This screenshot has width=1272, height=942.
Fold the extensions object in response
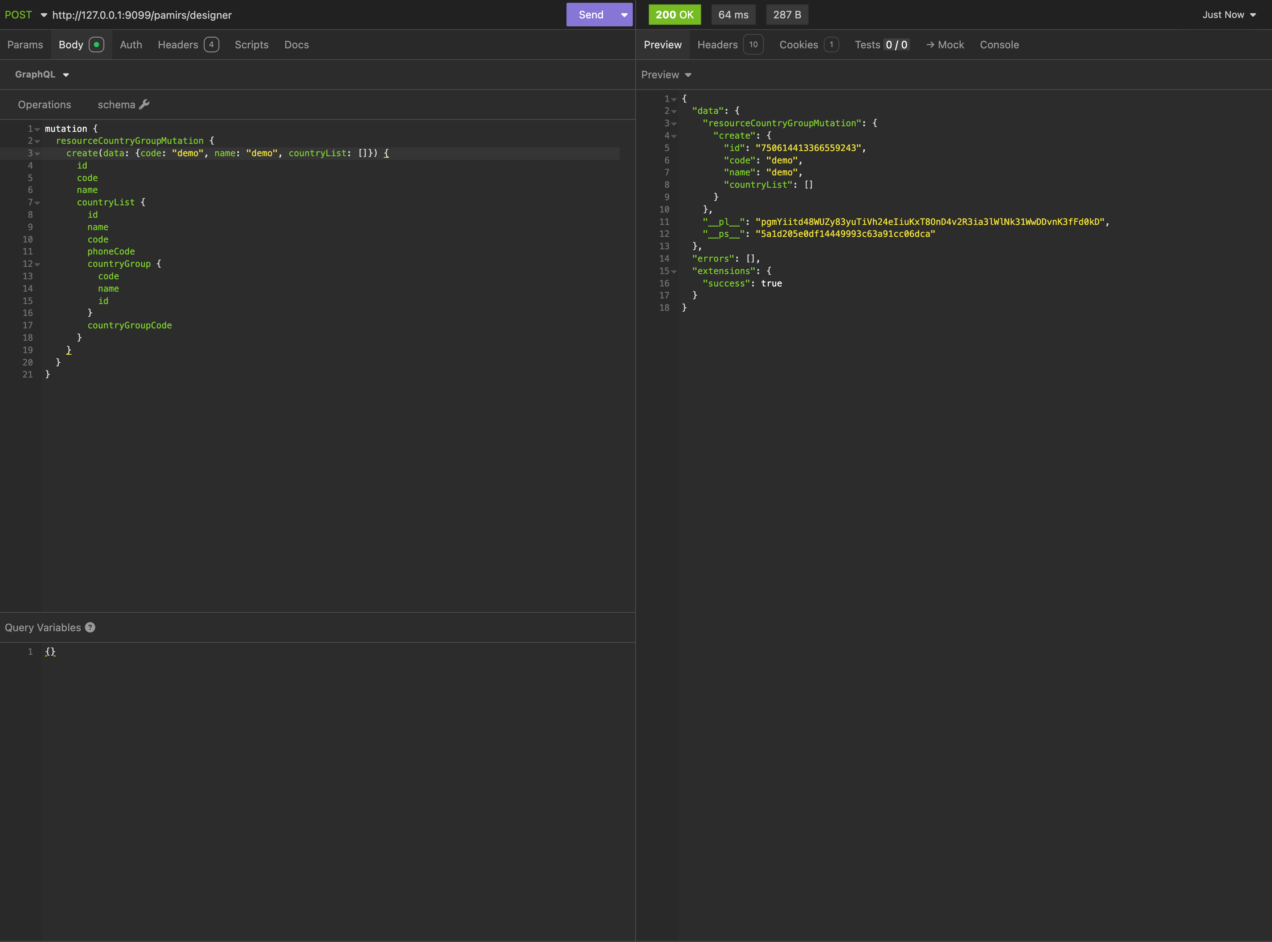point(674,271)
